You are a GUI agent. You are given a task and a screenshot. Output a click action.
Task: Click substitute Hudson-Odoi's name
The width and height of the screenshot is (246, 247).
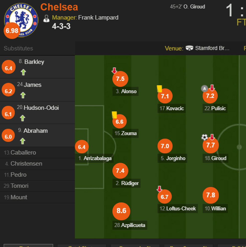pos(41,108)
